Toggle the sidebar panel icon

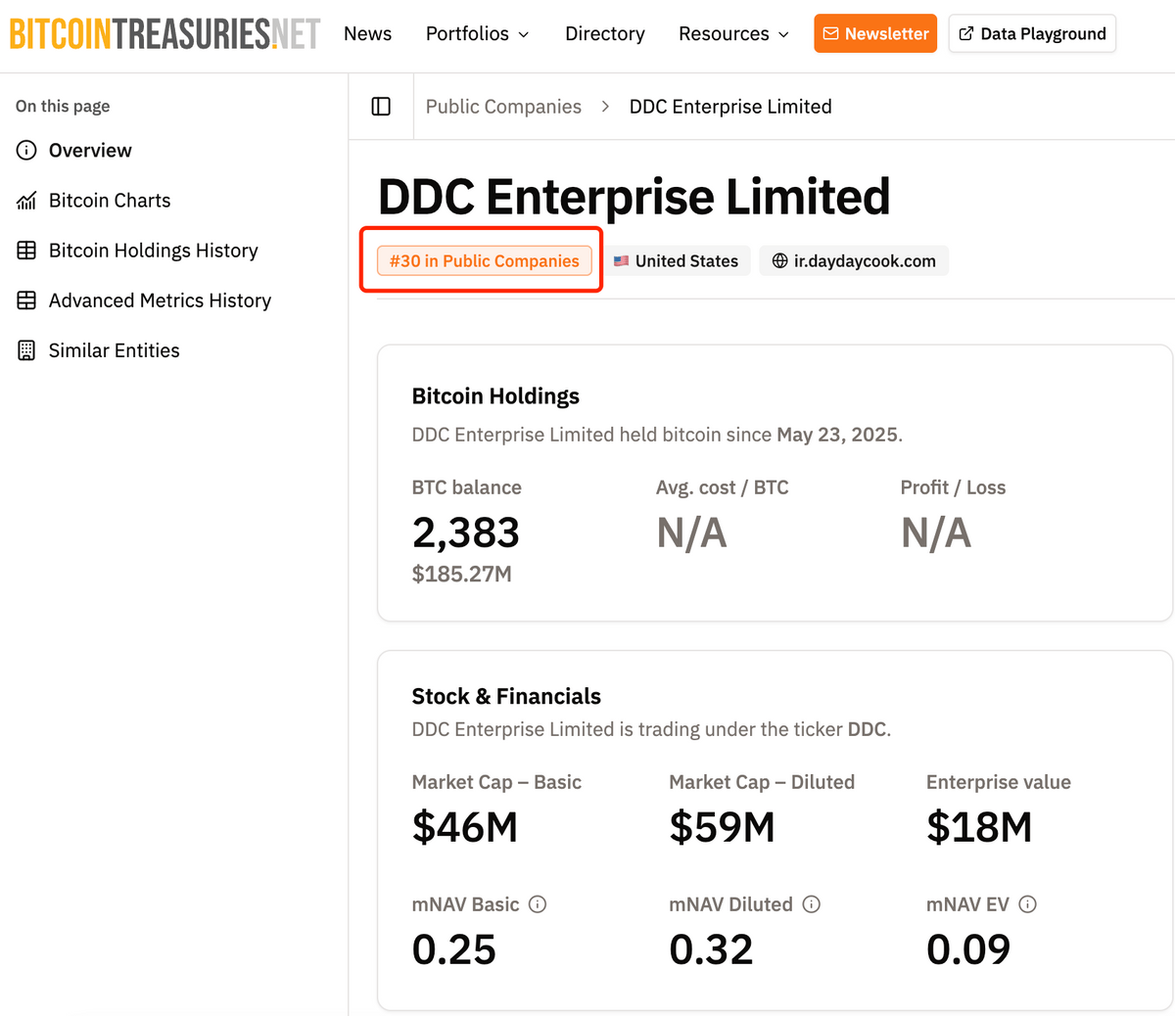click(x=381, y=106)
